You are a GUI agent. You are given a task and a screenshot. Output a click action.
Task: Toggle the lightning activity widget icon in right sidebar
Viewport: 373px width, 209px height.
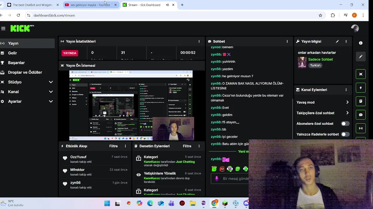pyautogui.click(x=361, y=88)
